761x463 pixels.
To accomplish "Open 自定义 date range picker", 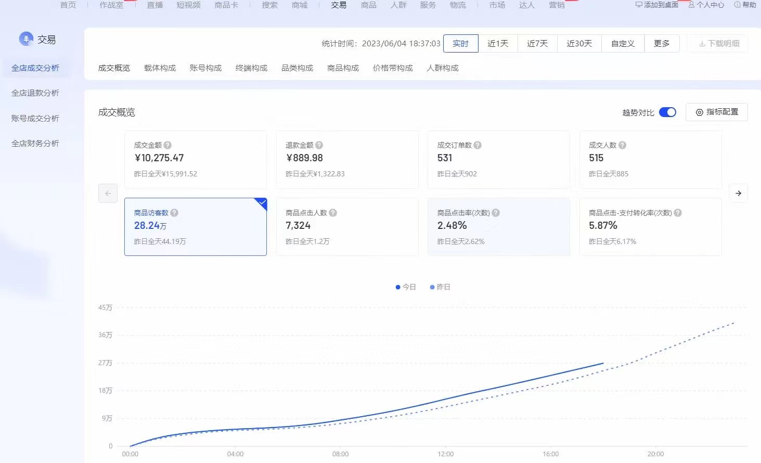I will click(x=623, y=44).
